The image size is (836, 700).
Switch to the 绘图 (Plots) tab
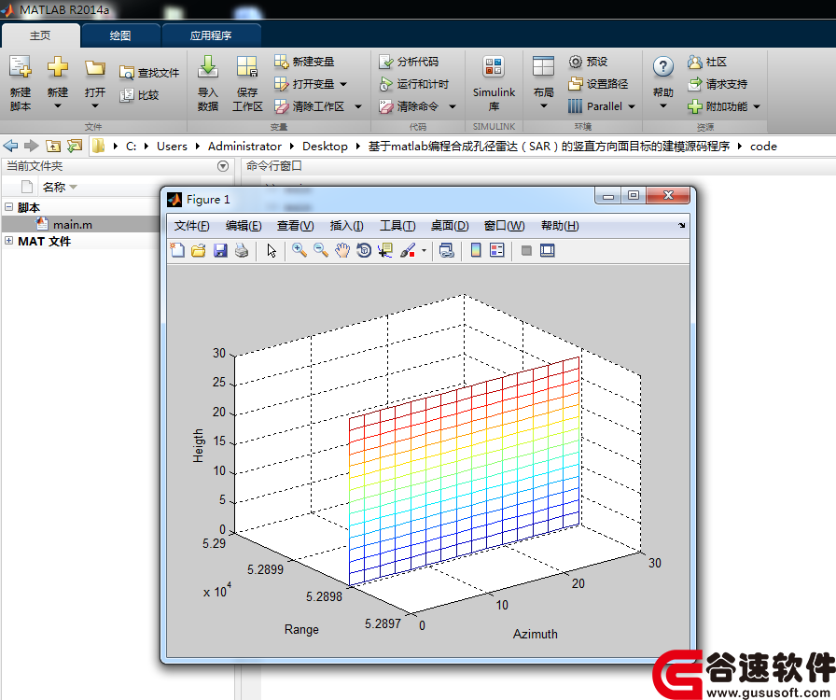click(120, 35)
